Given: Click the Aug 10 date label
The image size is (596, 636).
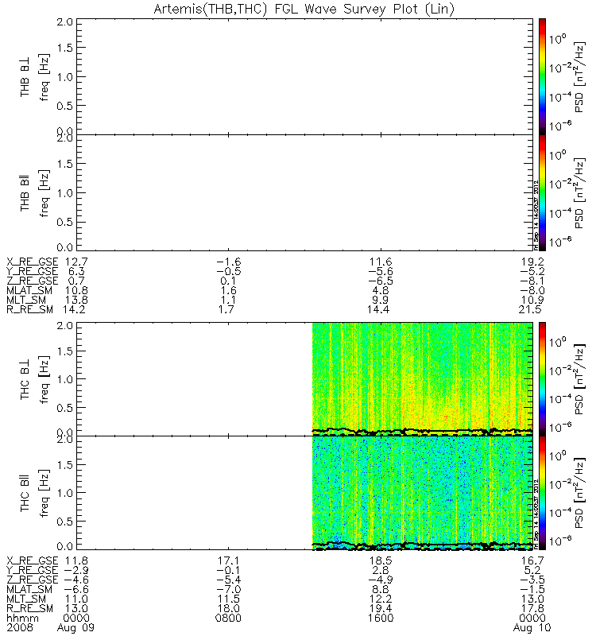Looking at the screenshot, I should (x=532, y=628).
